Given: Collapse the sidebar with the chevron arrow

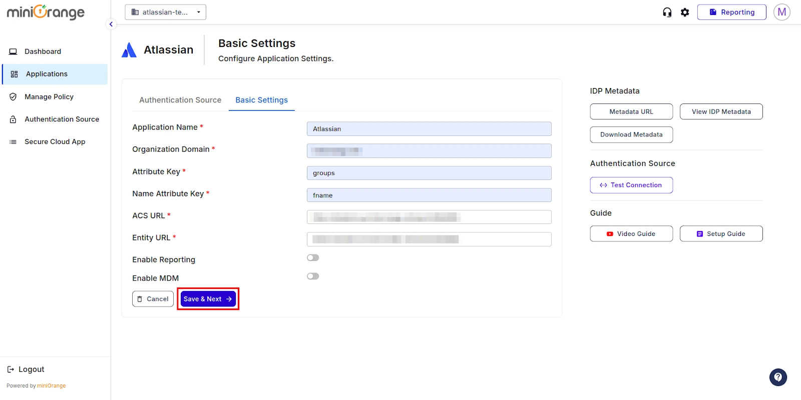Looking at the screenshot, I should [x=111, y=24].
